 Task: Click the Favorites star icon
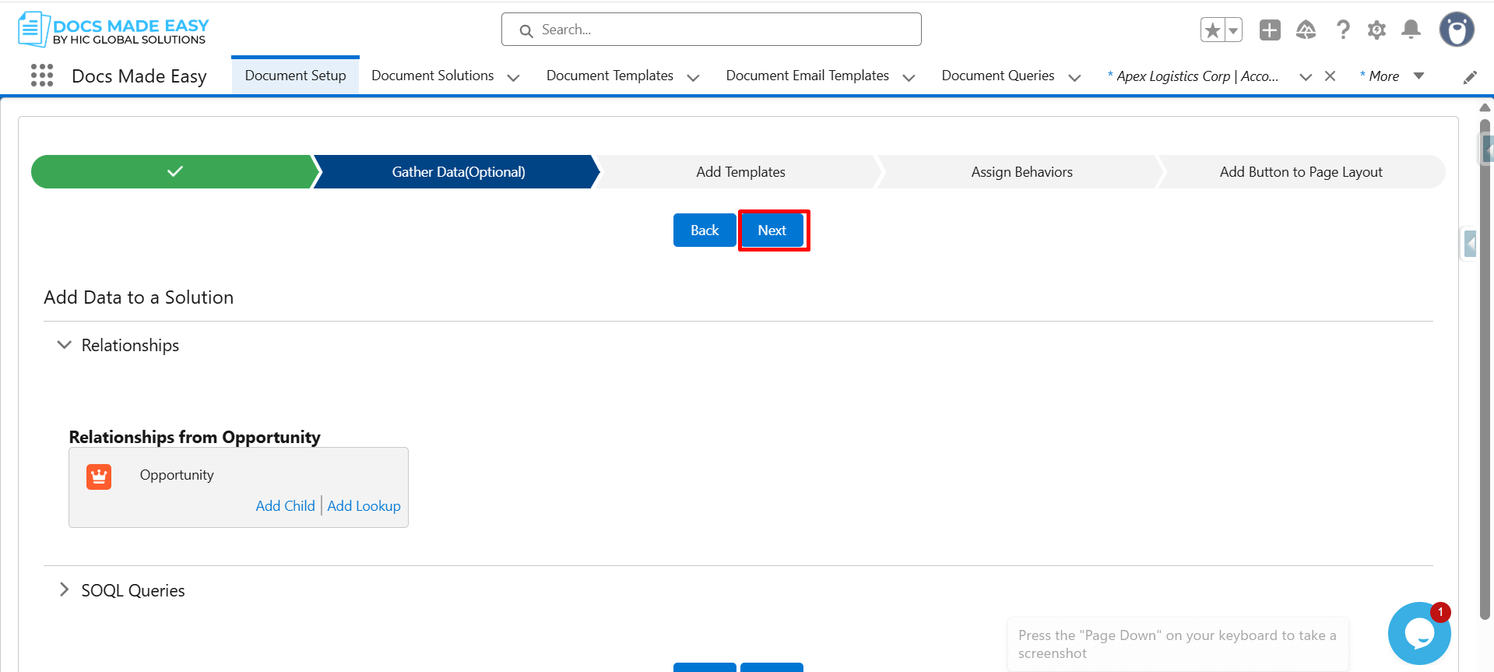1212,30
